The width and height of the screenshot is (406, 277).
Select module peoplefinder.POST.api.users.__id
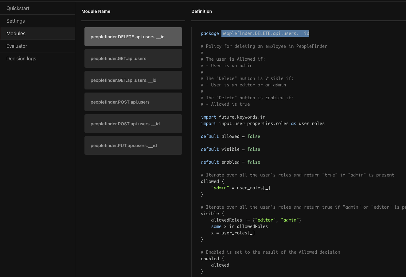click(133, 123)
